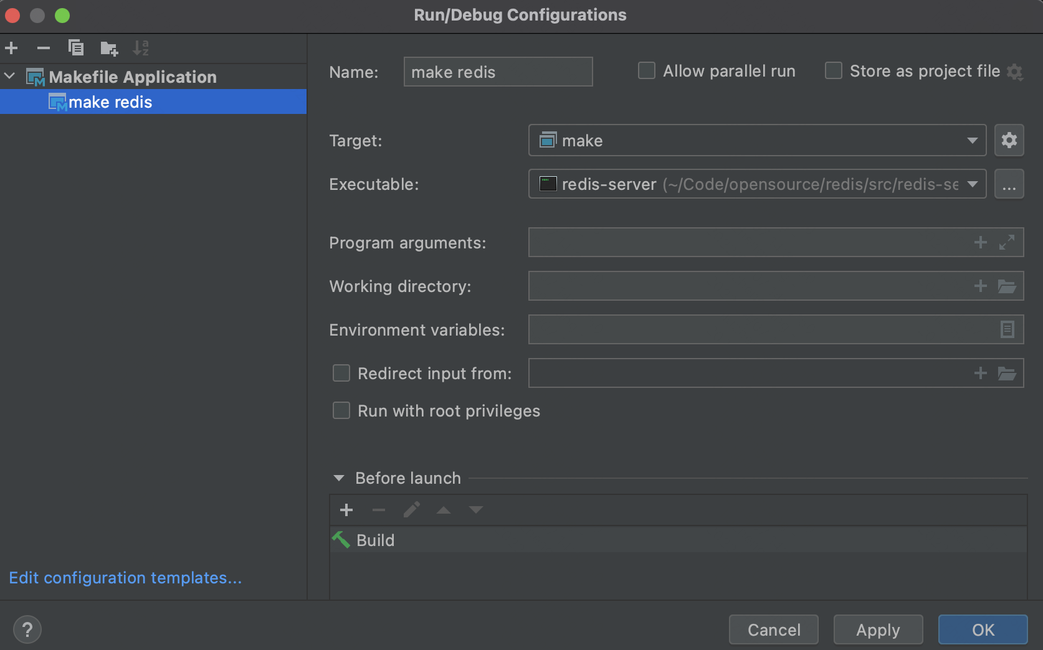Expand the Program arguments field
This screenshot has width=1043, height=650.
tap(1007, 242)
